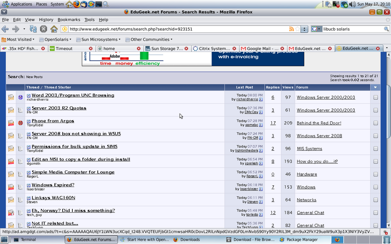Expand the Sun Microsystems bookmarks folder
Screen dimensions: 391x244
[98, 39]
